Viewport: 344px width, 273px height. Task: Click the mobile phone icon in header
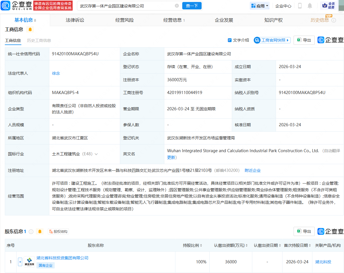click(x=300, y=6)
